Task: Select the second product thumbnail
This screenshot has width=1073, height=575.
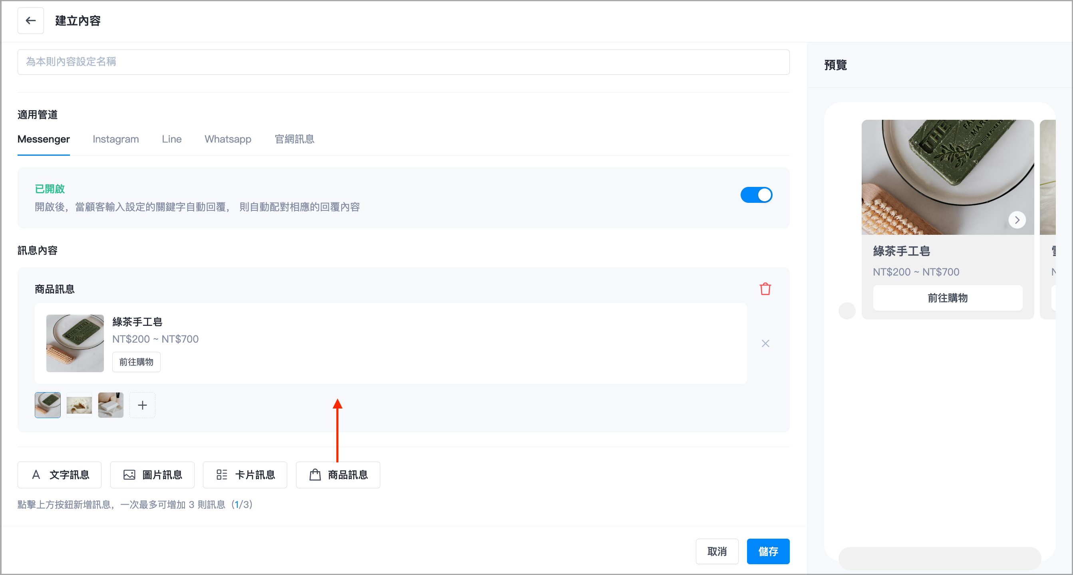Action: click(79, 405)
